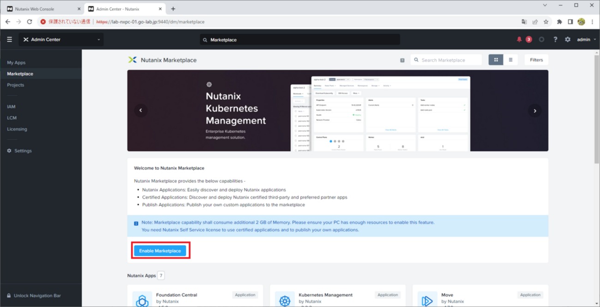This screenshot has height=307, width=600.
Task: Click Unlock Navigation Bar
Action: tap(33, 295)
